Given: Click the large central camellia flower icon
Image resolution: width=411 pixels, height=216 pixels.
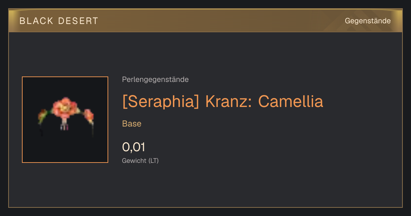Looking at the screenshot, I should pos(65,107).
